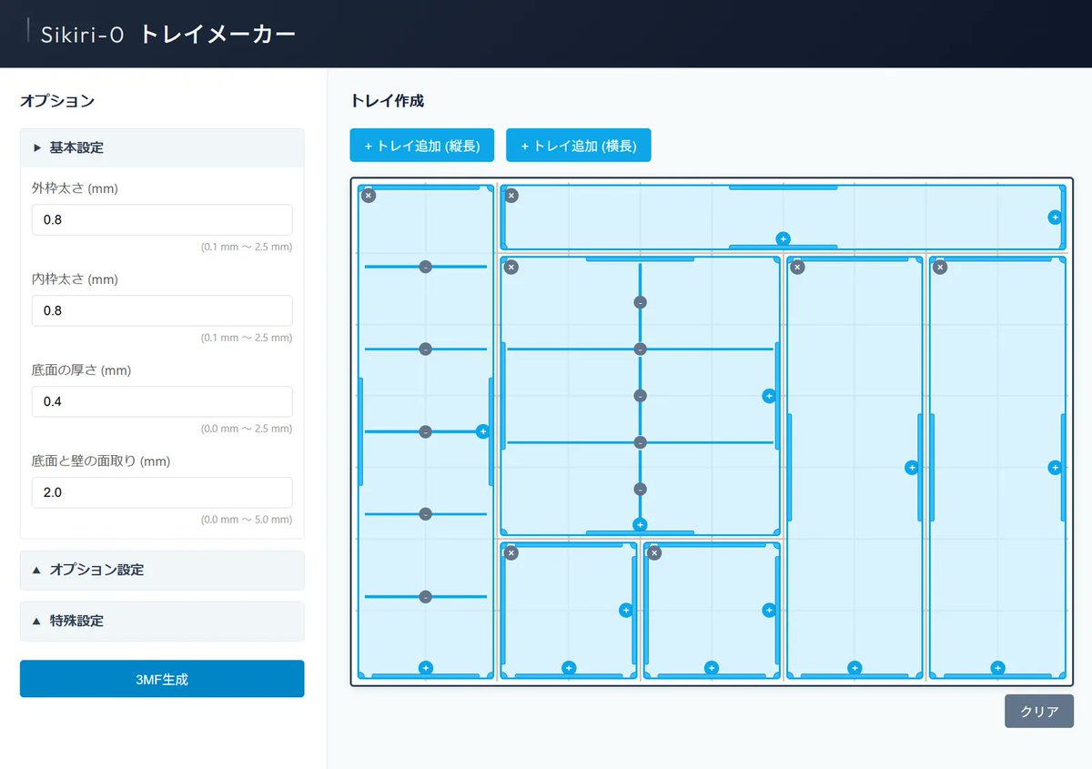
Task: Clear all trays with クリア button
Action: [x=1039, y=712]
